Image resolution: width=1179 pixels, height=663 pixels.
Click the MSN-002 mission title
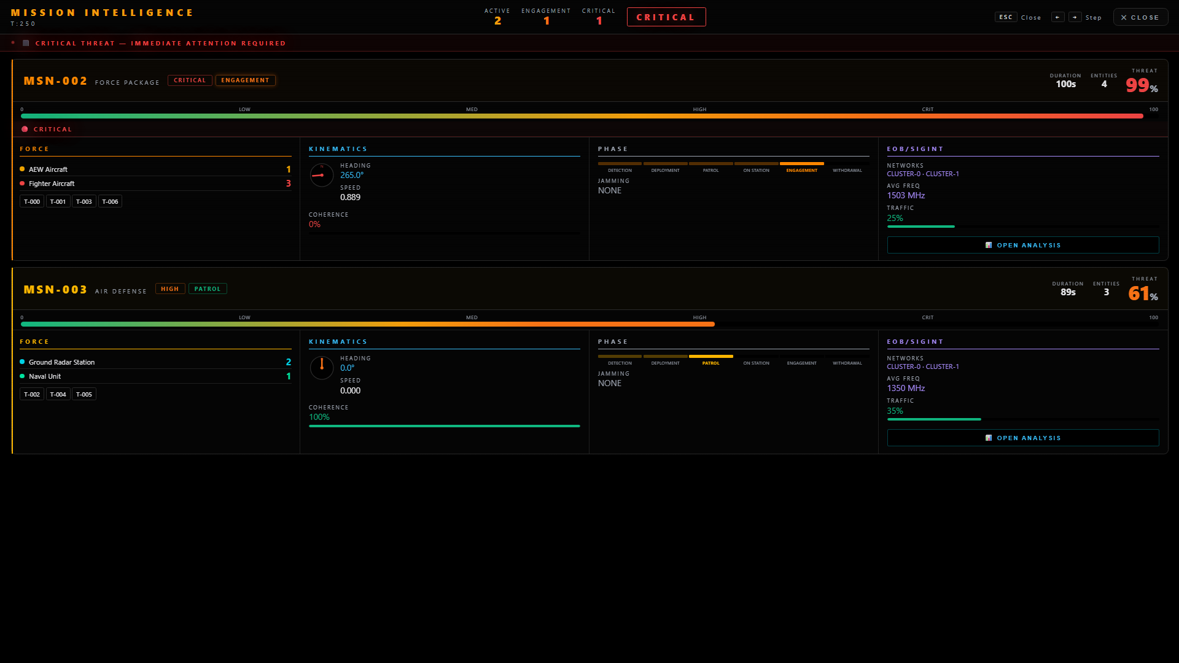coord(55,81)
